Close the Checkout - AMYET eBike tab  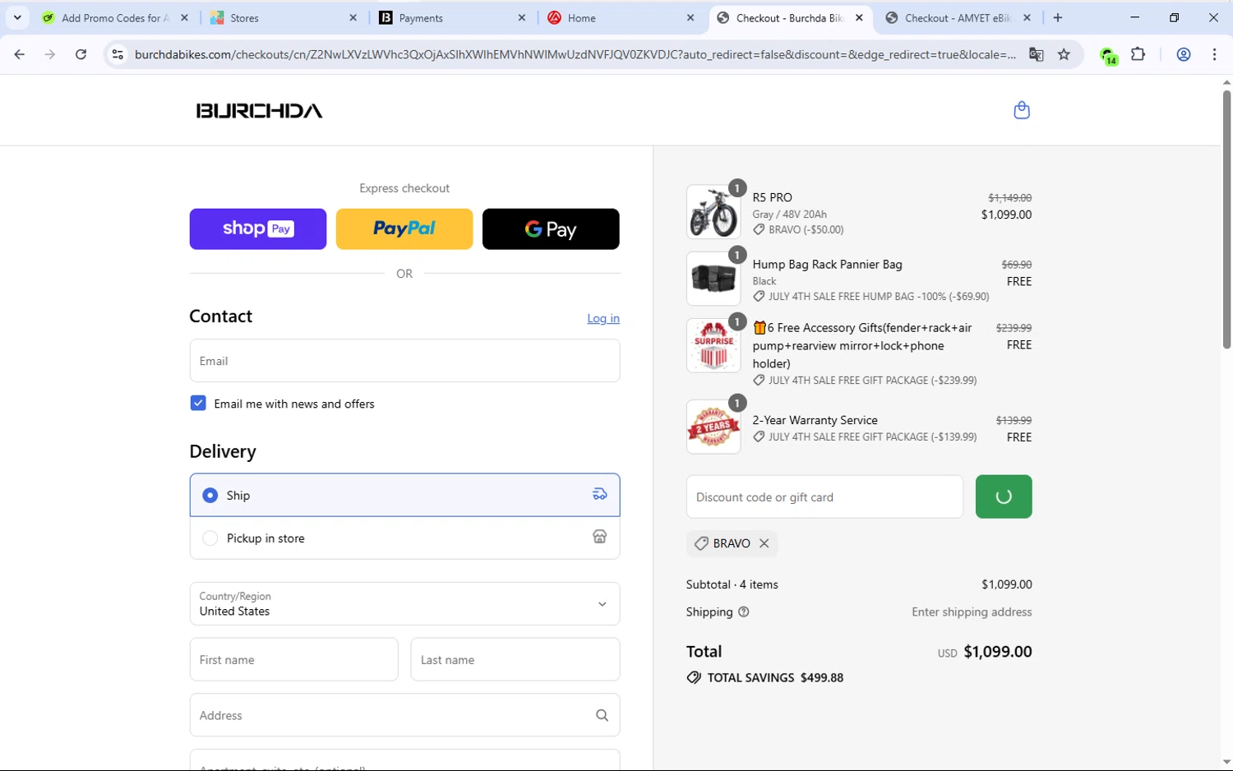tap(1027, 17)
